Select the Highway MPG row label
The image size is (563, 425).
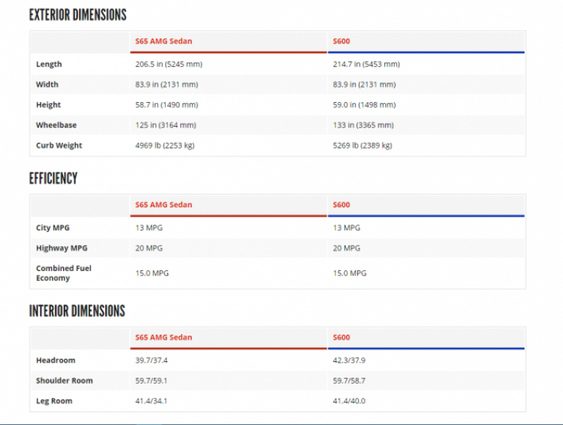tap(62, 249)
